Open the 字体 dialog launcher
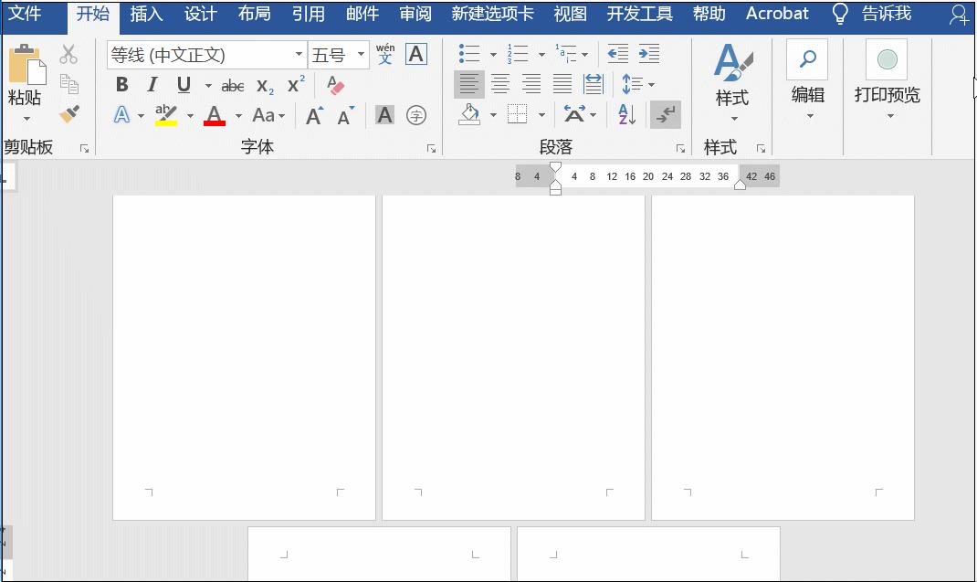Screen dimensions: 977x582 tap(430, 147)
